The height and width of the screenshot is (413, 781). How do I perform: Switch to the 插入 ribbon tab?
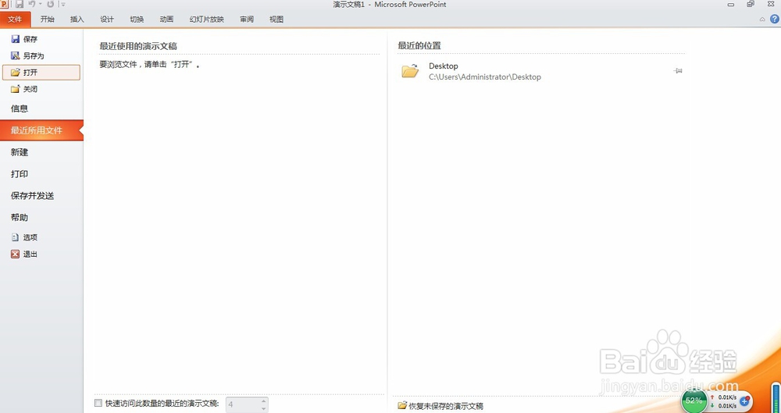pyautogui.click(x=77, y=20)
